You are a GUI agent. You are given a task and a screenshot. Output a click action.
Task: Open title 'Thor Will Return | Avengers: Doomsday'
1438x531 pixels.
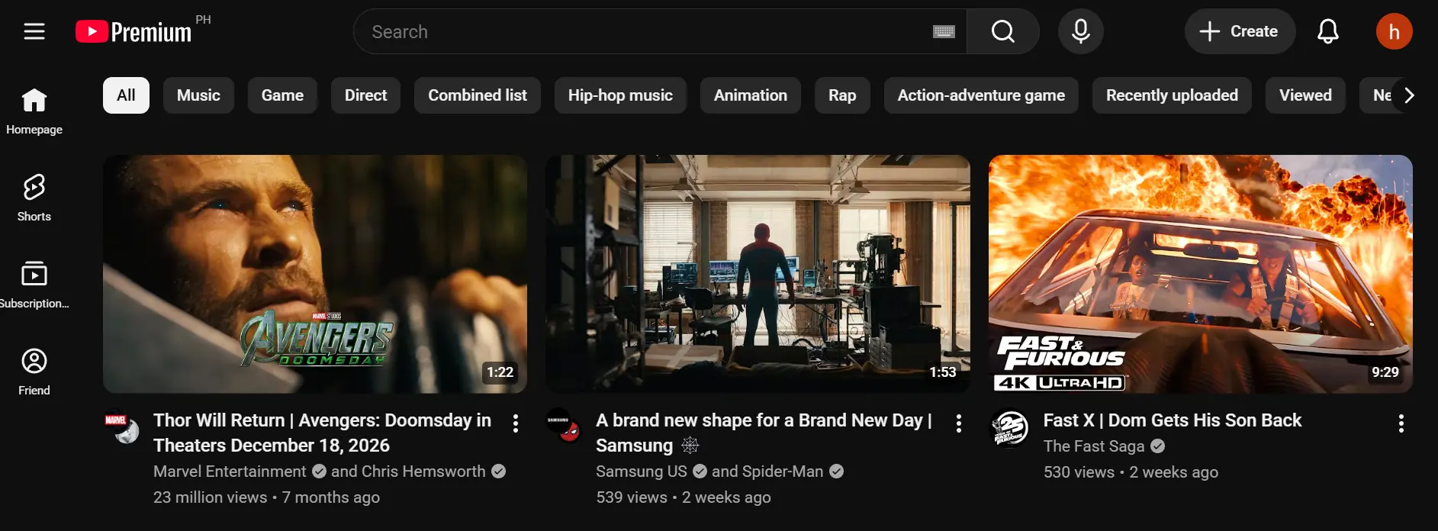(322, 433)
